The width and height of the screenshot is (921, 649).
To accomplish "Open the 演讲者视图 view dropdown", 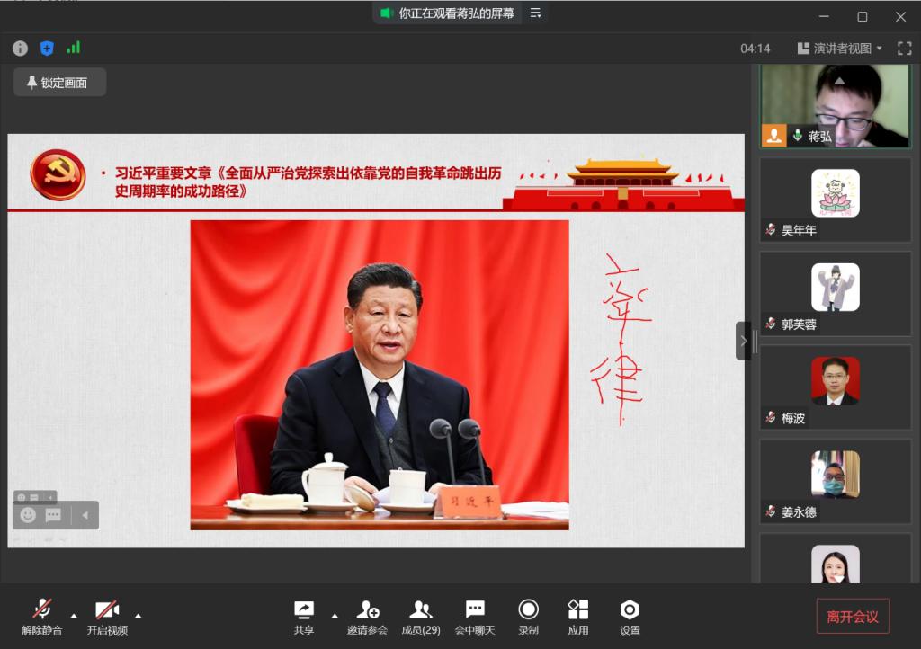I will tap(840, 49).
